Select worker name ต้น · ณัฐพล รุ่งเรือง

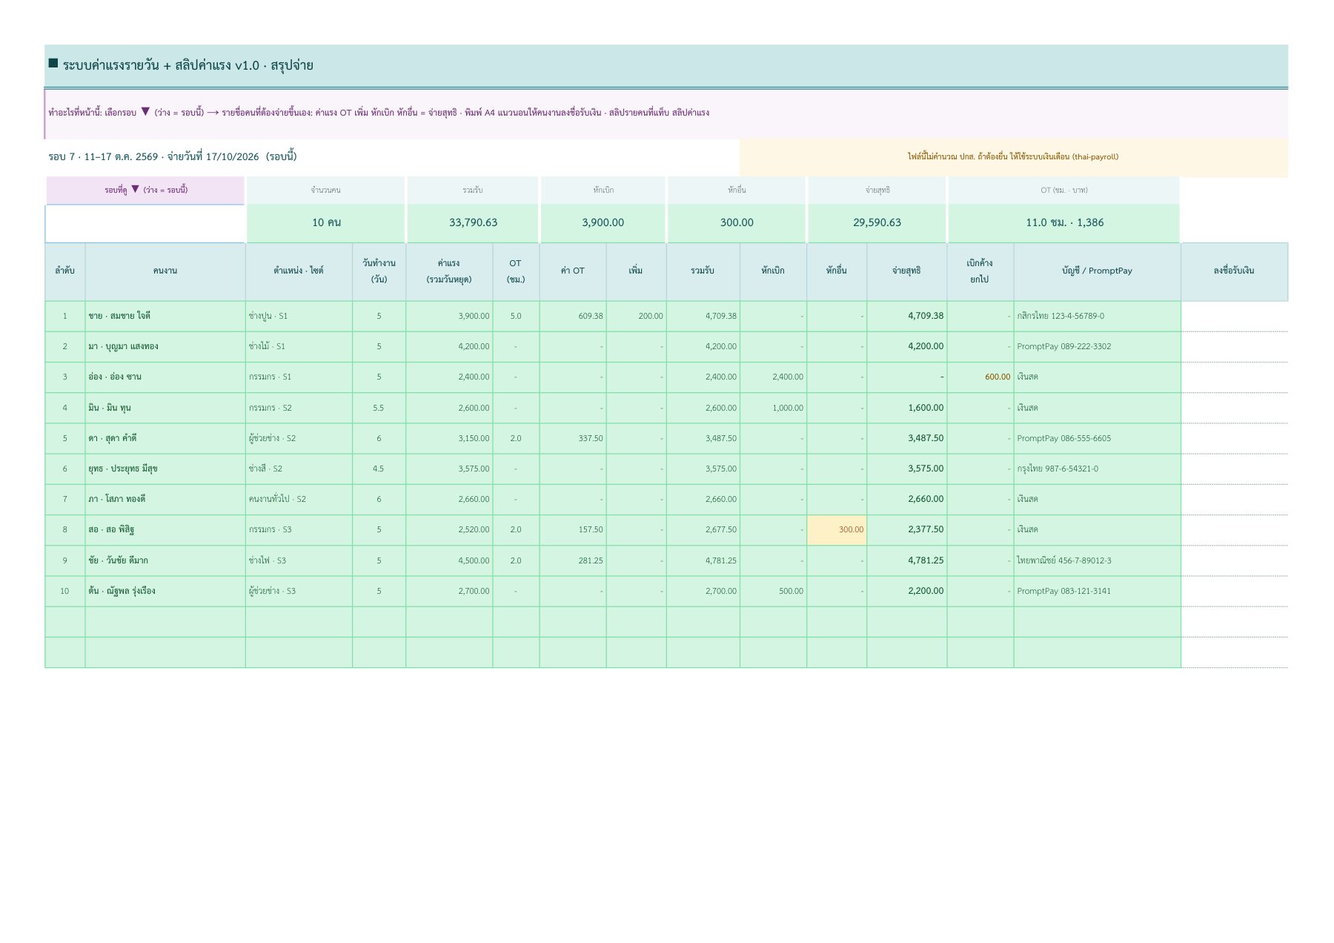click(165, 591)
